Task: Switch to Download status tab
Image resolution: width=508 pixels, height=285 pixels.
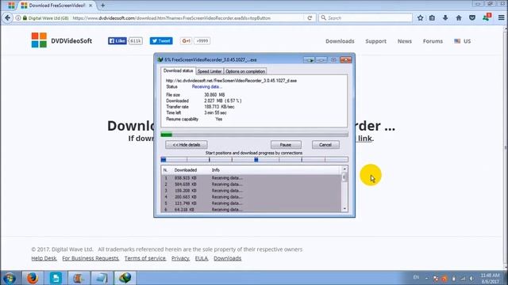Action: 178,70
